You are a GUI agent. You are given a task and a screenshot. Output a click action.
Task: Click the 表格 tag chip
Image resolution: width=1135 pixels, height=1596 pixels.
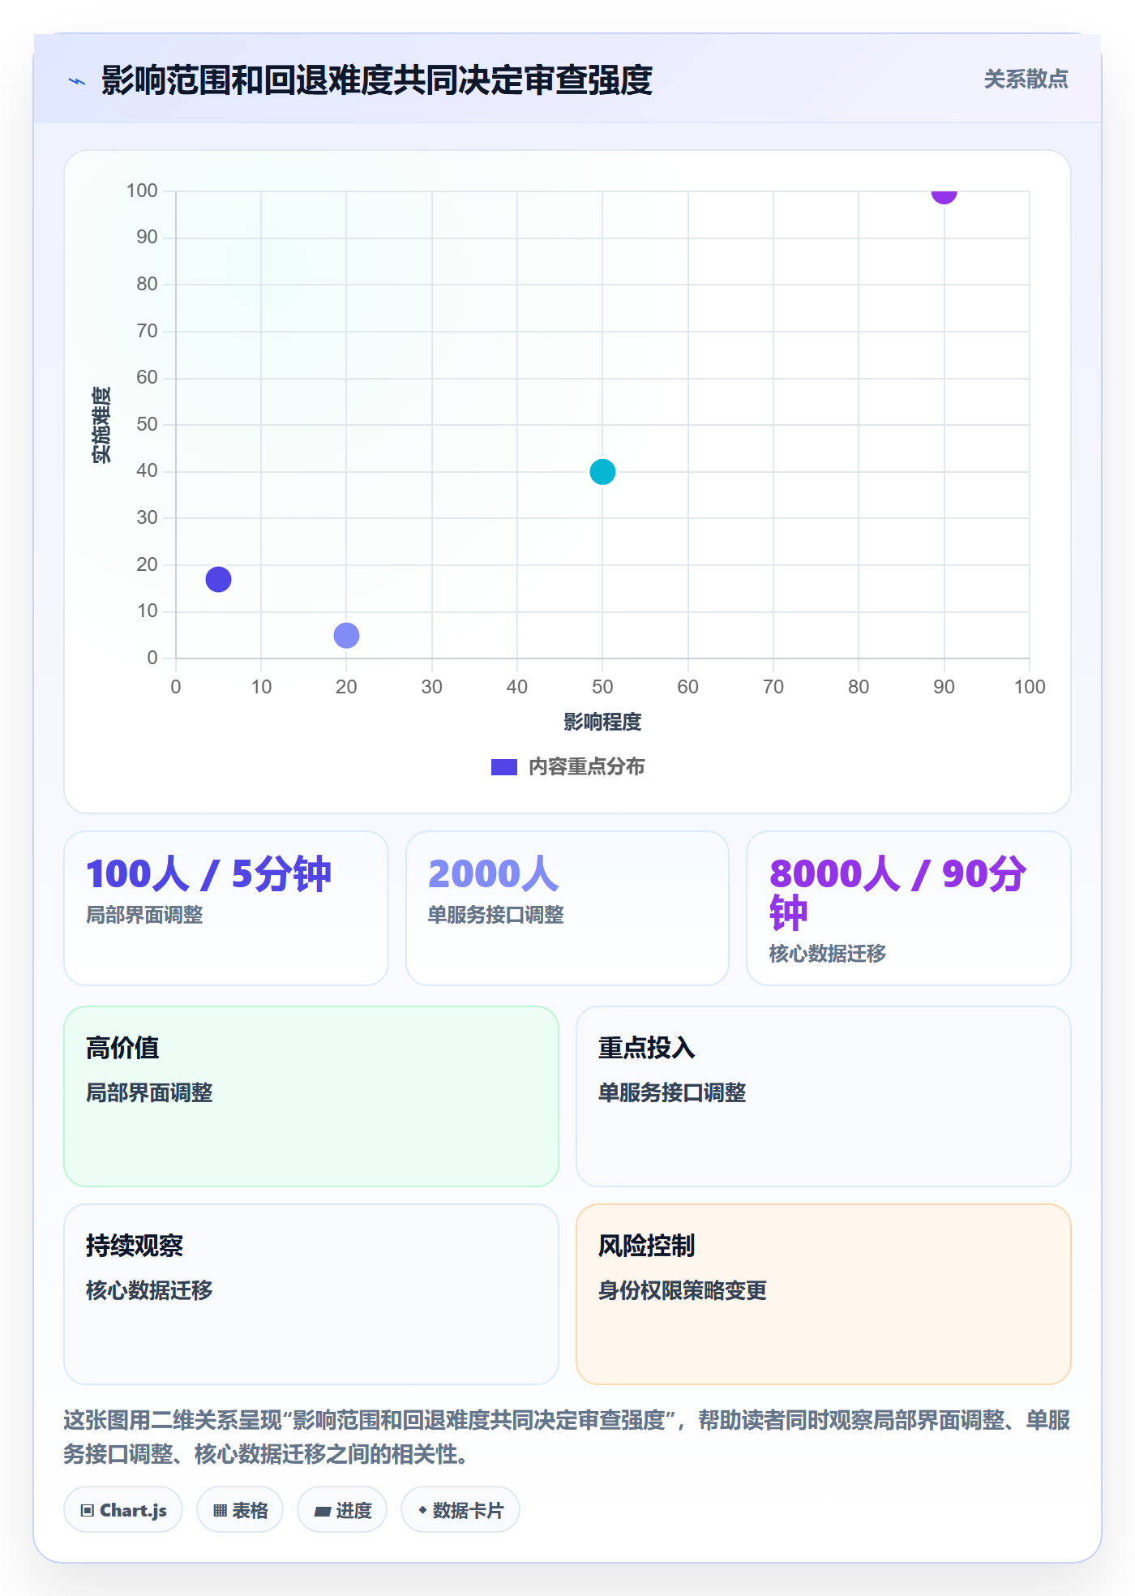240,1510
